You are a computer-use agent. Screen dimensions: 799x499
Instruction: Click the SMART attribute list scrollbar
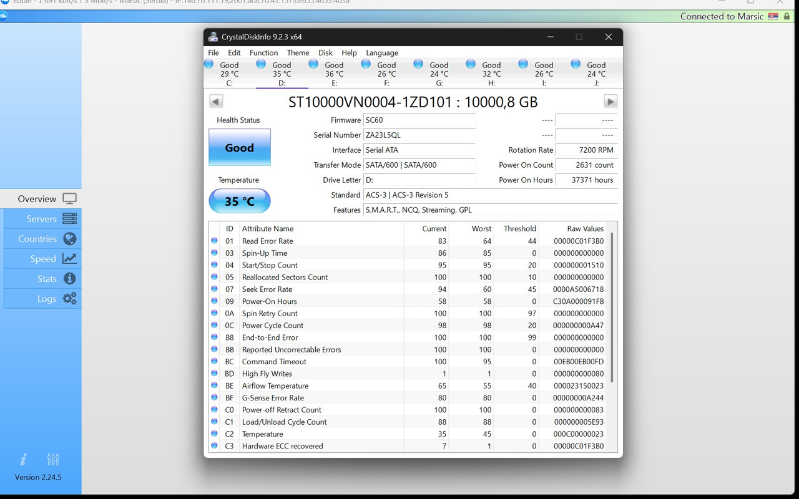click(612, 307)
